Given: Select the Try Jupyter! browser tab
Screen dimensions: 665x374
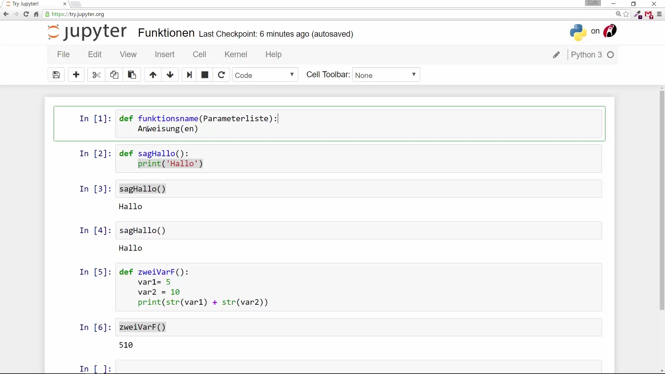Looking at the screenshot, I should pyautogui.click(x=35, y=4).
